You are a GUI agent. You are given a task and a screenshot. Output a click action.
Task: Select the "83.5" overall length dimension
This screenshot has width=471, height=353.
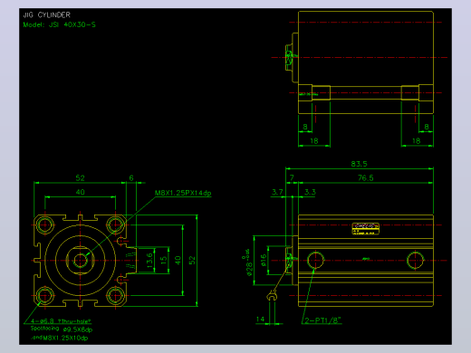pyautogui.click(x=359, y=164)
